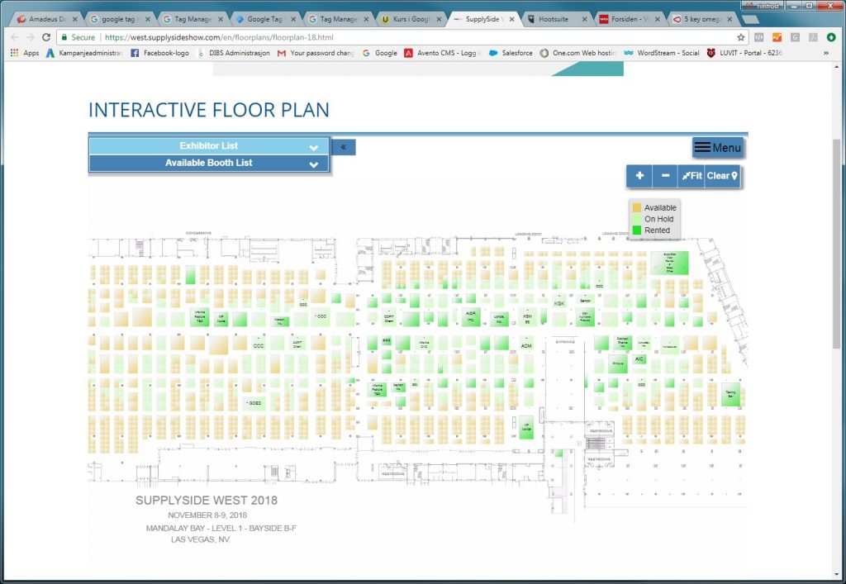Select the KGK booth on the floor plan

tap(559, 304)
